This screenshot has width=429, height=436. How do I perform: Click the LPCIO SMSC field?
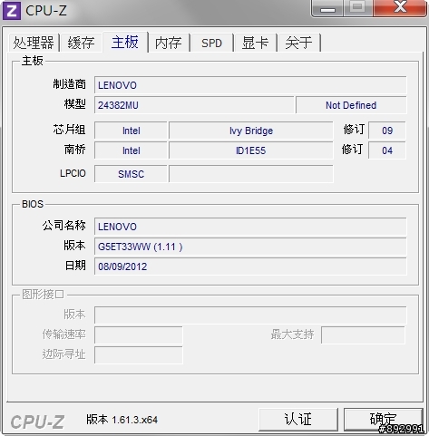[x=131, y=174]
